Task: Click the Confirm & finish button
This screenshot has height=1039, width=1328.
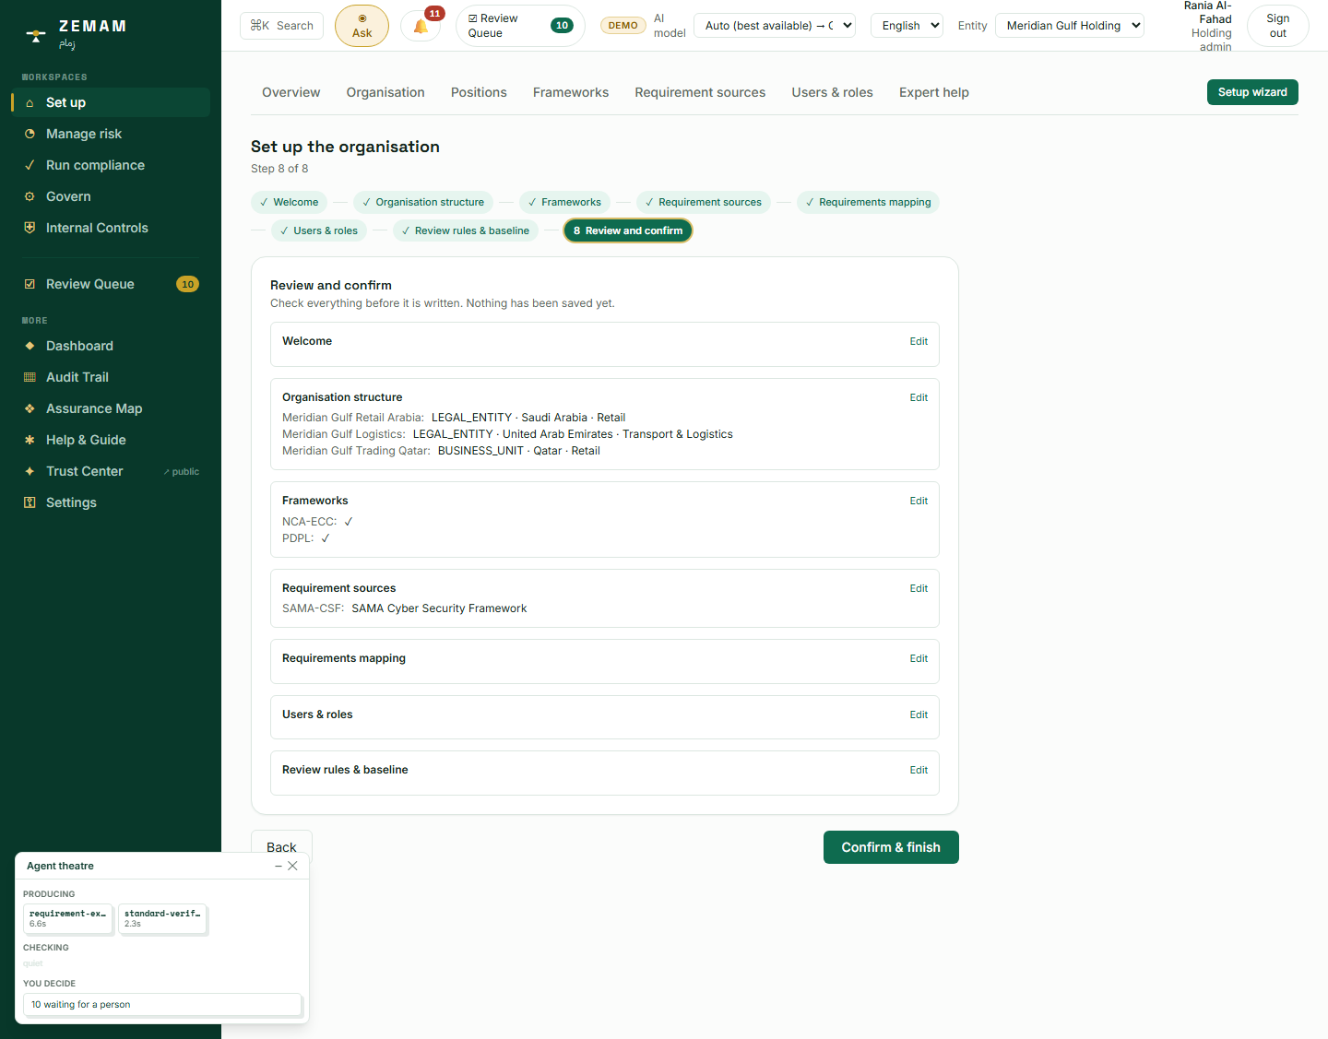Action: (891, 847)
